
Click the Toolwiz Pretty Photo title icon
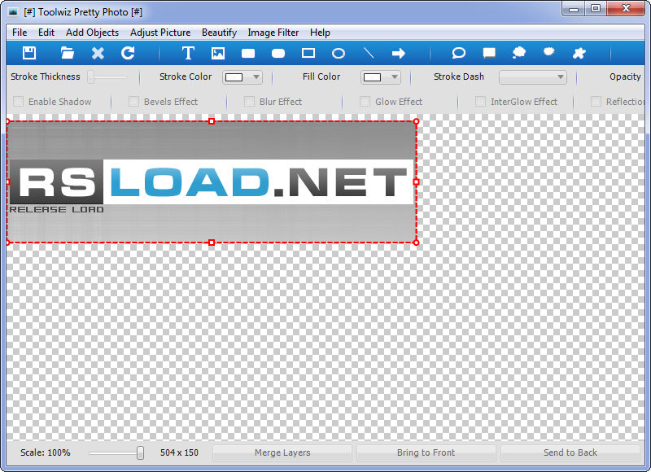pos(13,12)
